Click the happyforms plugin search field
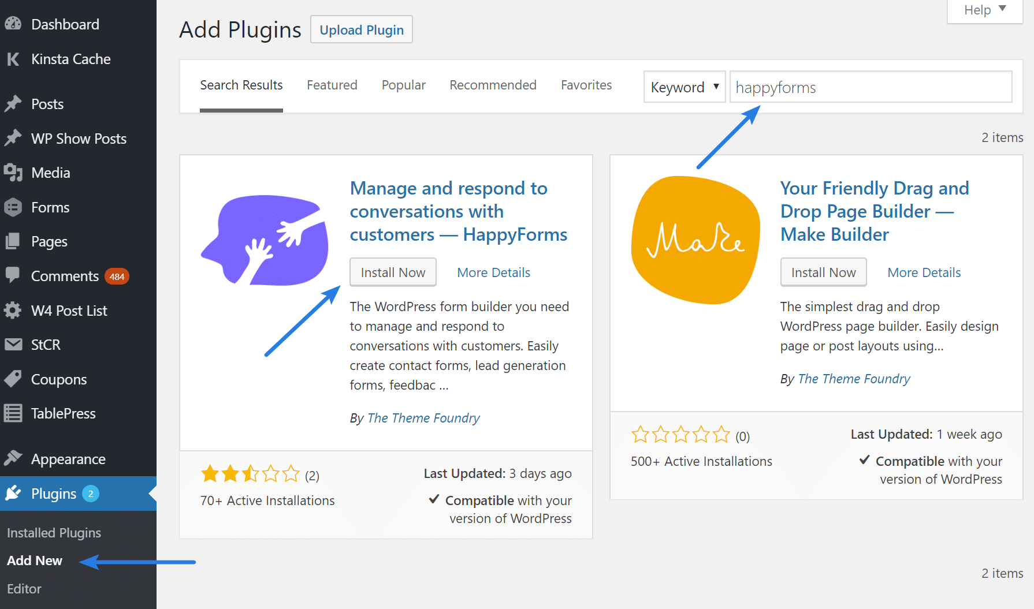Image resolution: width=1034 pixels, height=609 pixels. (x=871, y=87)
